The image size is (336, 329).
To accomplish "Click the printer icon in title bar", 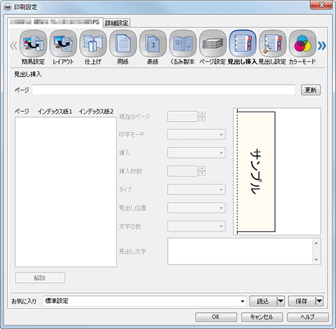I will tap(8, 7).
